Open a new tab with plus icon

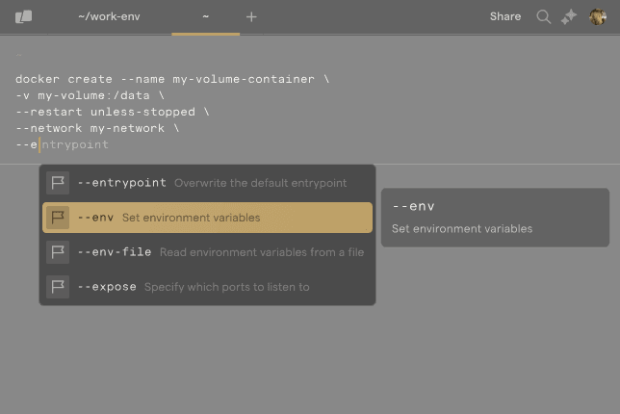tap(251, 16)
